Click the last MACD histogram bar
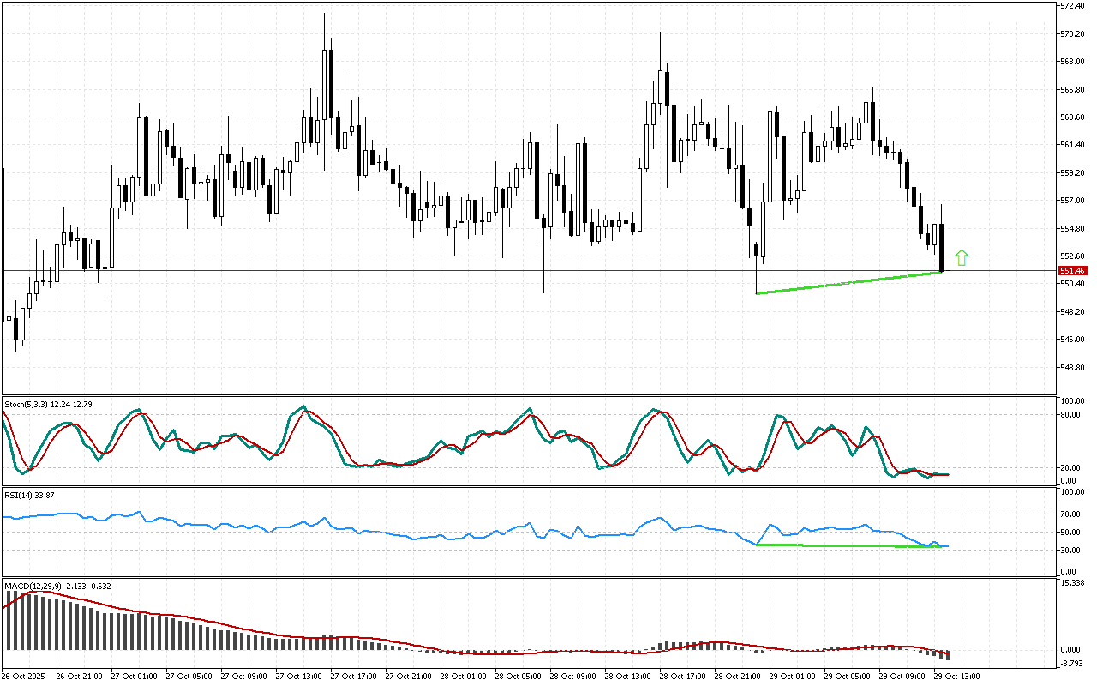 tap(948, 654)
